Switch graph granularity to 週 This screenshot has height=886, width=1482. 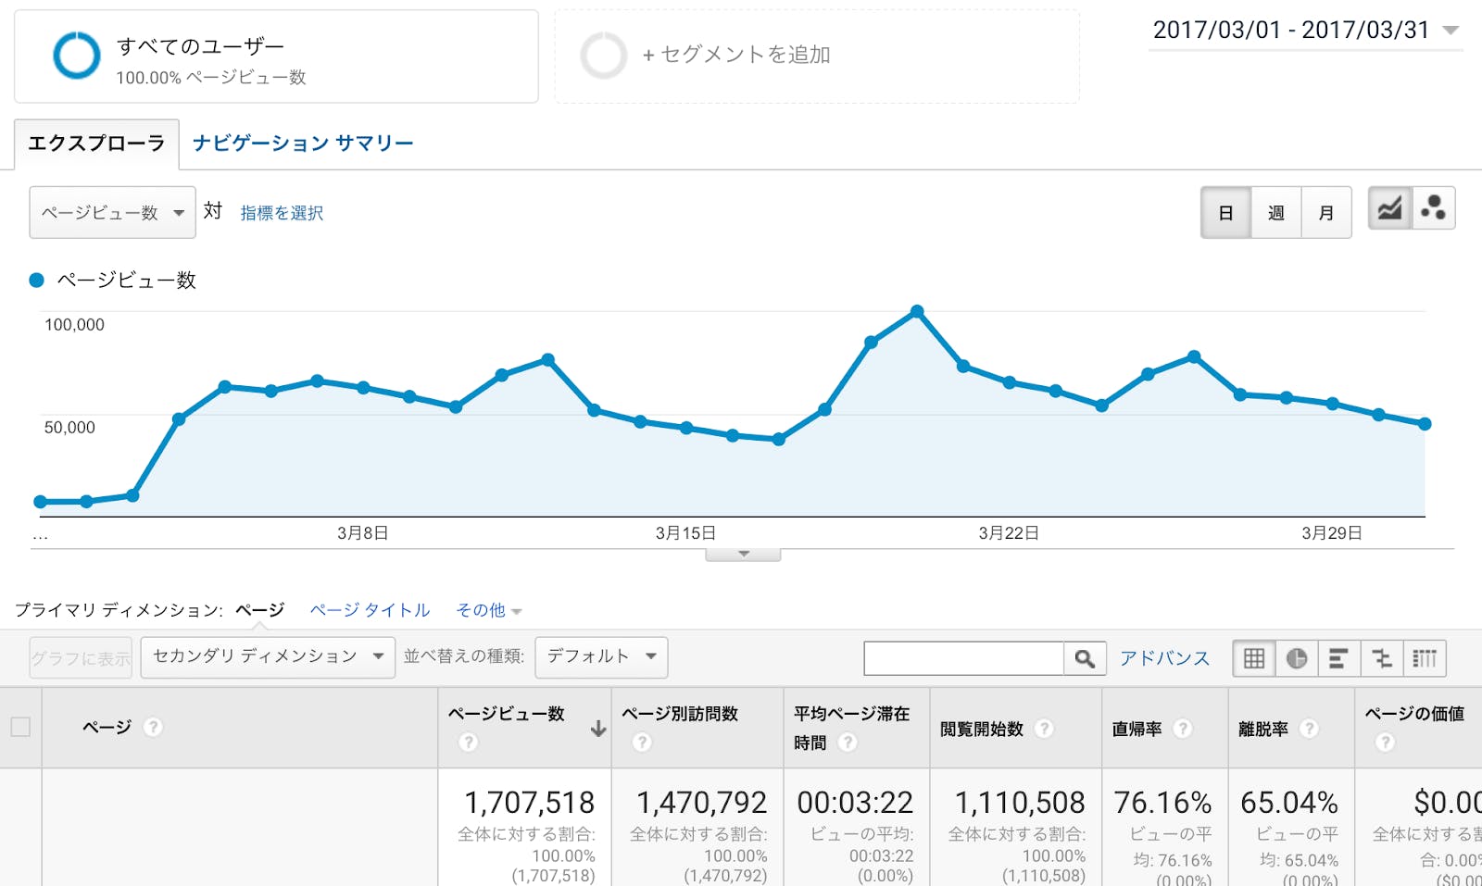tap(1275, 212)
